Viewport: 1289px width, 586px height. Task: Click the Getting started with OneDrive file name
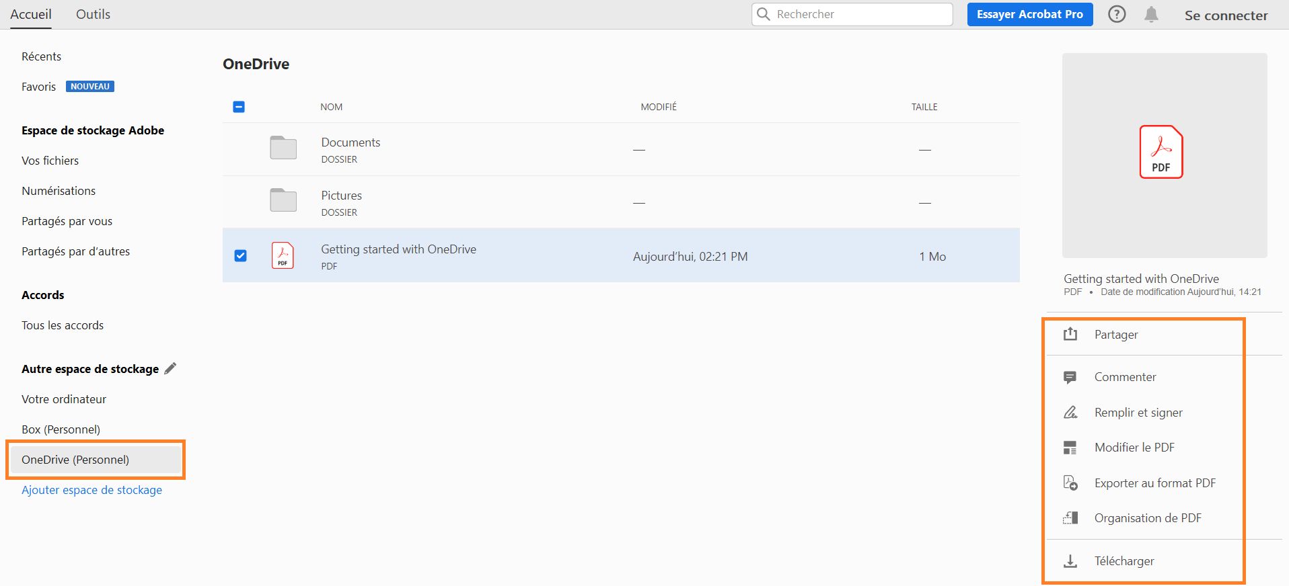[x=398, y=249]
